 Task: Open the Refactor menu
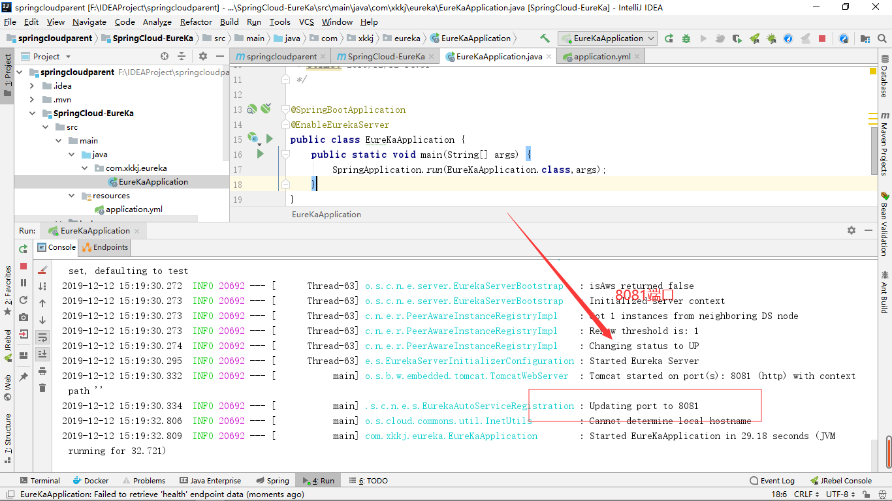pyautogui.click(x=196, y=22)
